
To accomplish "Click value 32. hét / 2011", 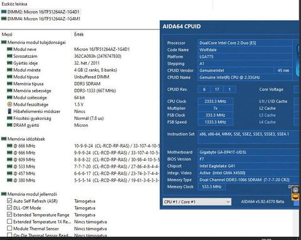I will click(87, 63).
